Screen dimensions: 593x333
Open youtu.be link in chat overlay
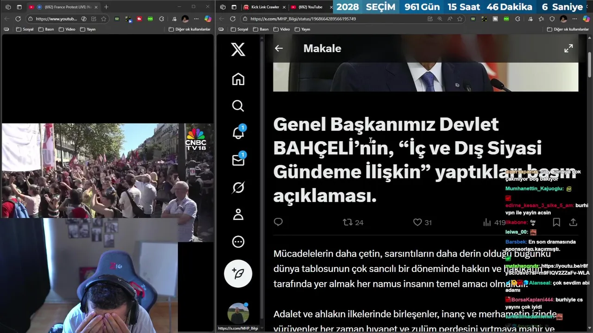pyautogui.click(x=547, y=269)
